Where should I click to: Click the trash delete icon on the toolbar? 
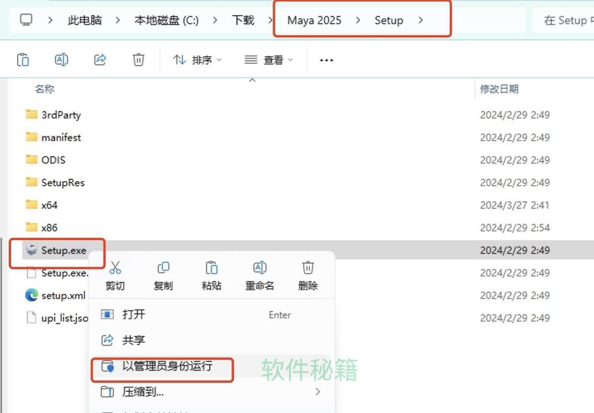[138, 59]
